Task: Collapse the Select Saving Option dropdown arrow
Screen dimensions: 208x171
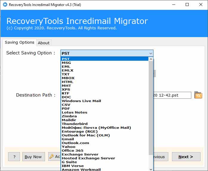Action: tap(150, 53)
